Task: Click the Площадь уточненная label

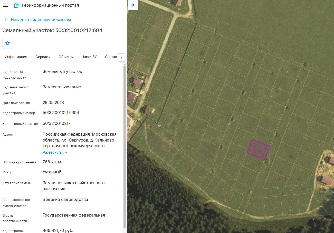Action: (x=20, y=162)
